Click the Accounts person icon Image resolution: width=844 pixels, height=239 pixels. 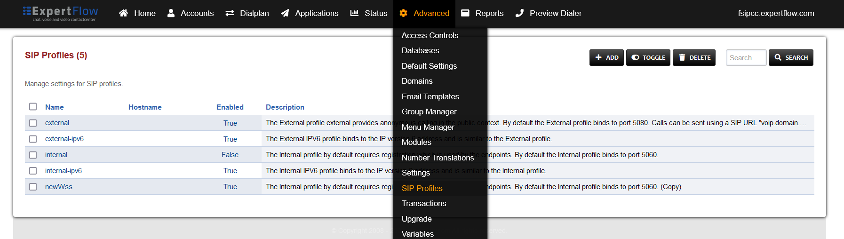[171, 13]
